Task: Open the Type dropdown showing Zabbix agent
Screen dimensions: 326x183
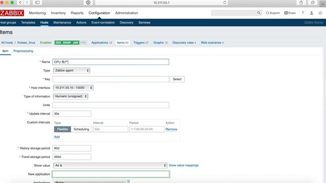Action: [x=71, y=71]
